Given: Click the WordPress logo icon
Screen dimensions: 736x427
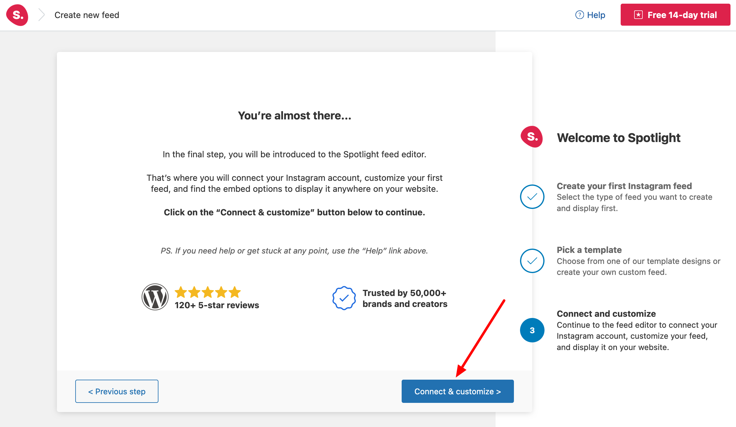Looking at the screenshot, I should (155, 297).
